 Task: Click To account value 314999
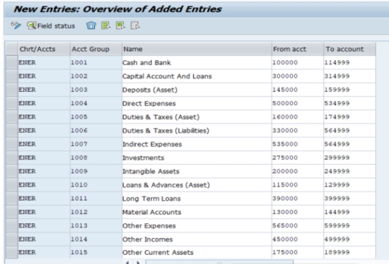tap(350, 76)
